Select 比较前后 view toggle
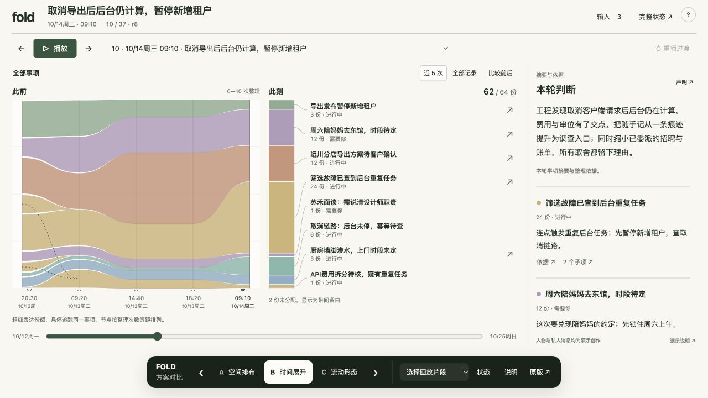This screenshot has width=708, height=398. (501, 73)
